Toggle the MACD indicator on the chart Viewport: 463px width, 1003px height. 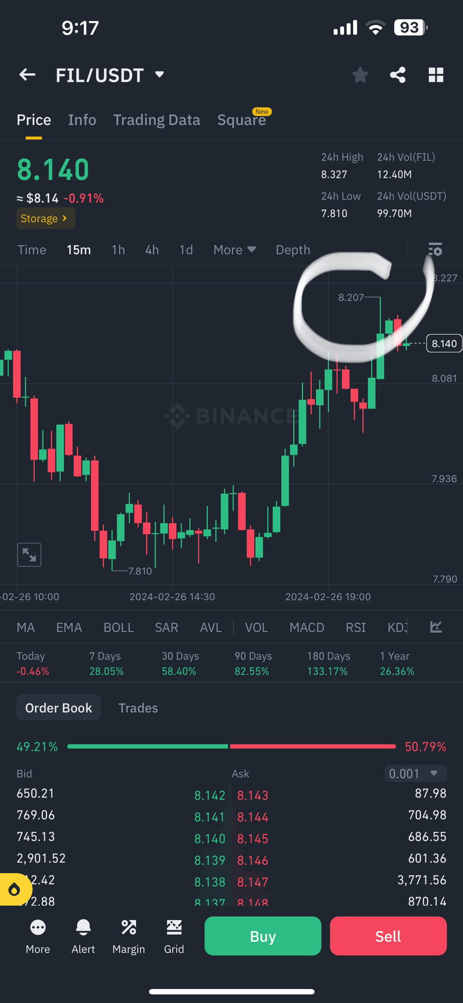pyautogui.click(x=306, y=627)
